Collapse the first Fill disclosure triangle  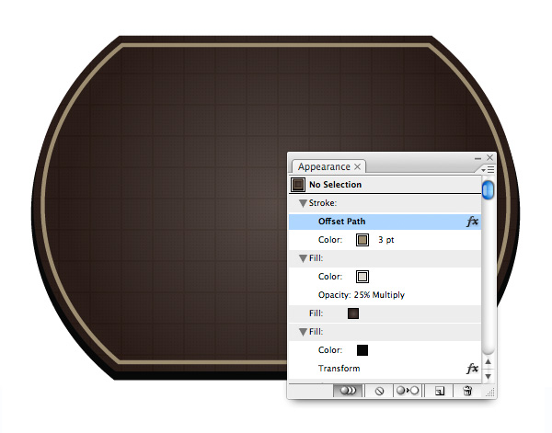[x=303, y=258]
